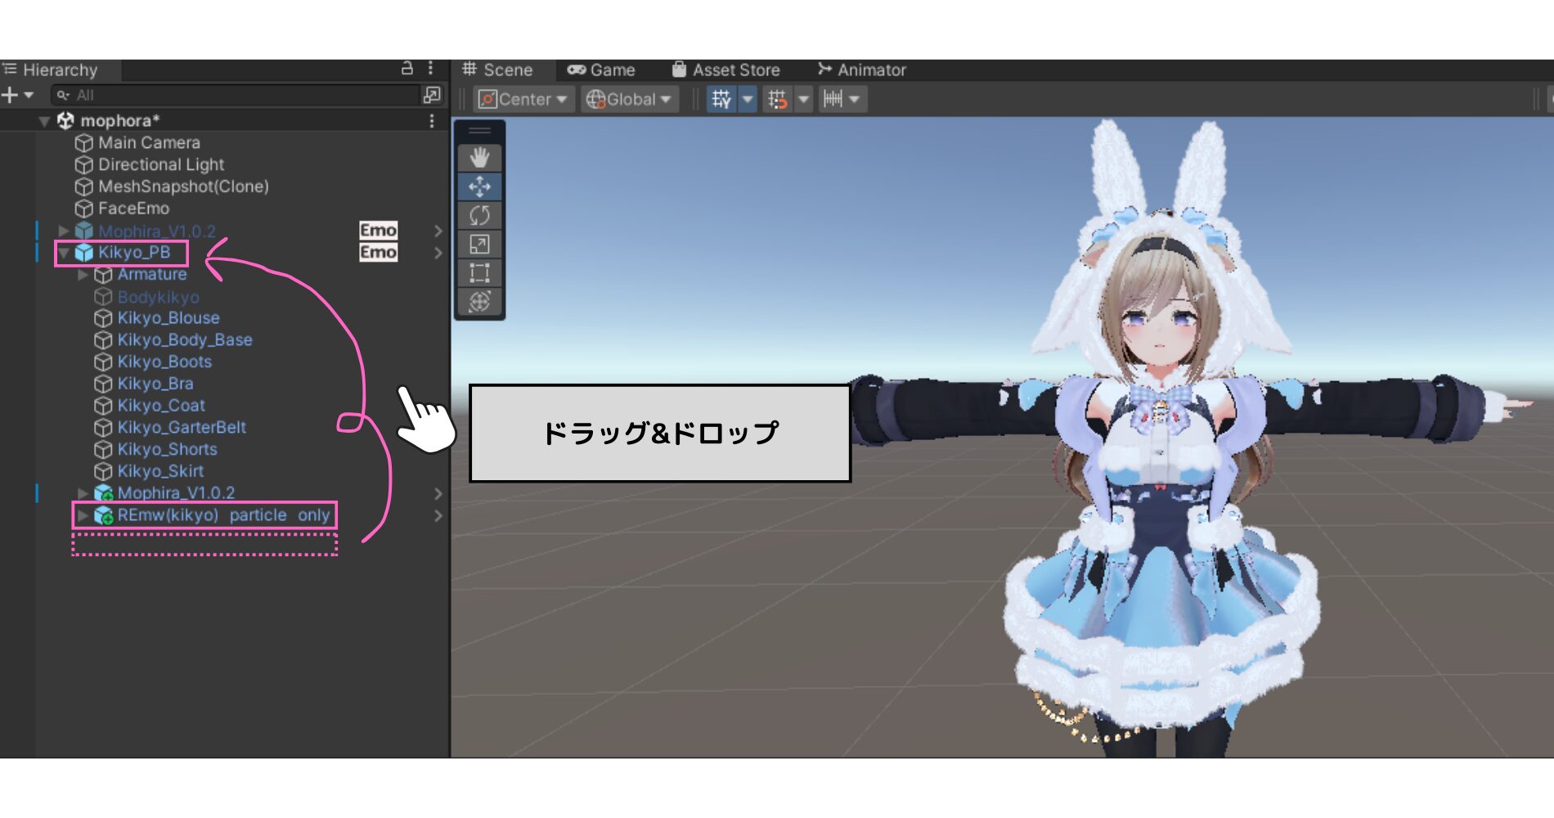Select the Rotate tool

click(480, 215)
